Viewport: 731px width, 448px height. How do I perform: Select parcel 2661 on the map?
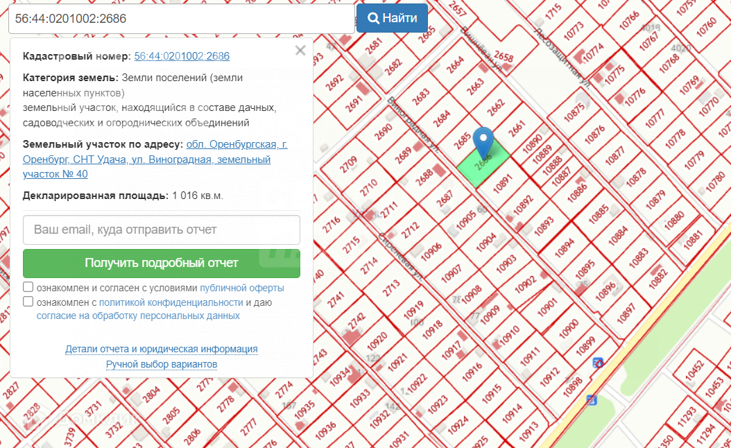(x=517, y=129)
